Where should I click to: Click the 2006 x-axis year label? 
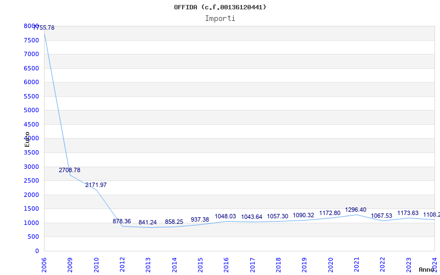44,265
